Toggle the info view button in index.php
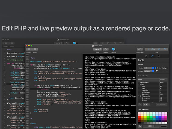This screenshot has width=172, height=129. 159,49
